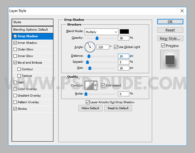Uncheck Bevel and Emboss effect
Viewport: 195px width, 153px height.
(x=15, y=63)
